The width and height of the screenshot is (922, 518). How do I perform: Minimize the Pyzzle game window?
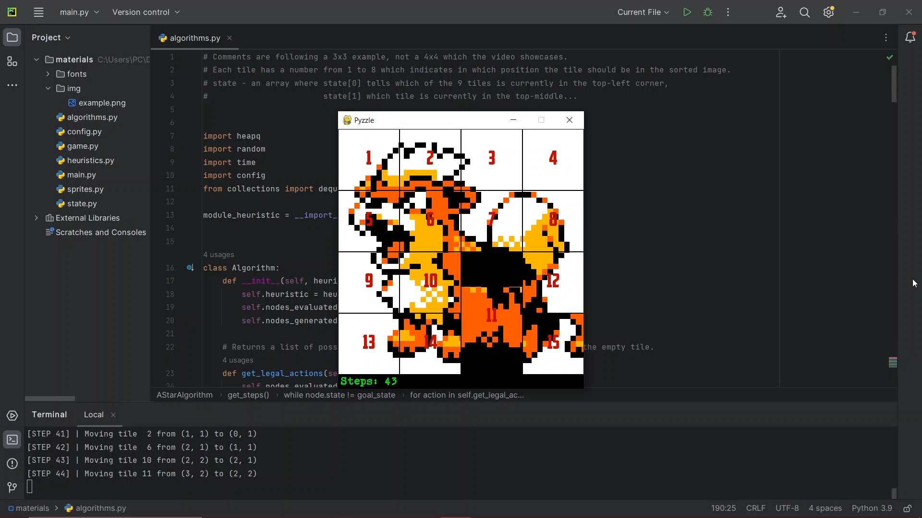pyautogui.click(x=513, y=120)
